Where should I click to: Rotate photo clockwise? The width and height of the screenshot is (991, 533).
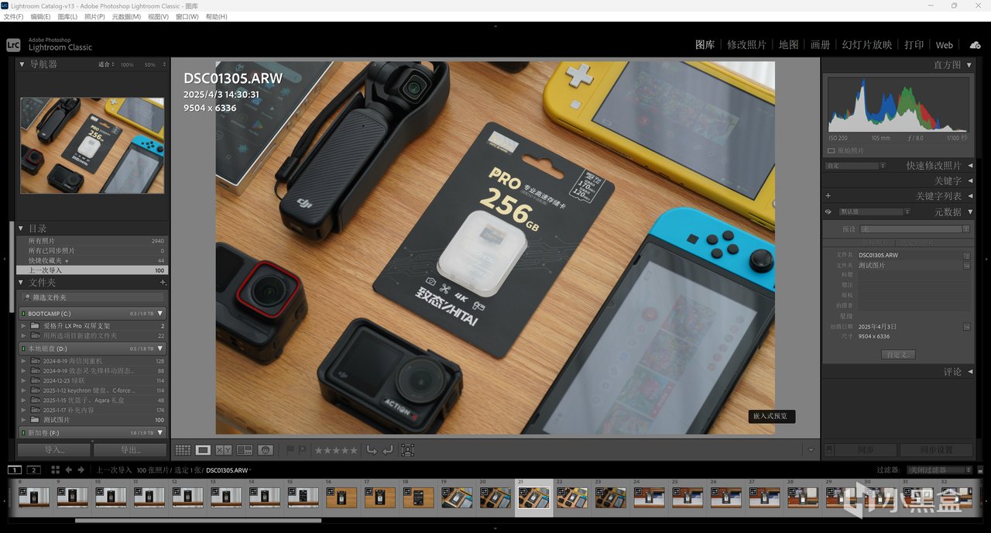pos(387,449)
